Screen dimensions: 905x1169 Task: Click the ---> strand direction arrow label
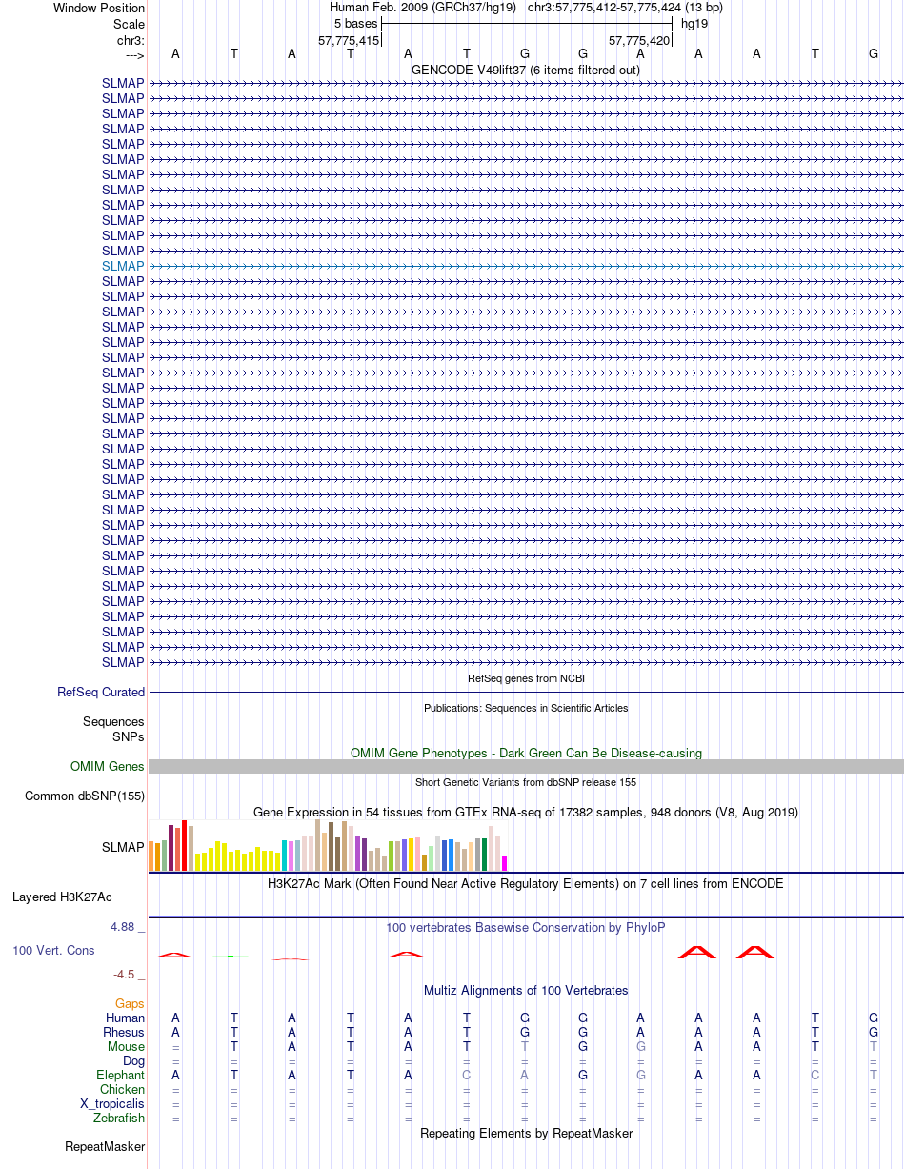click(x=134, y=55)
